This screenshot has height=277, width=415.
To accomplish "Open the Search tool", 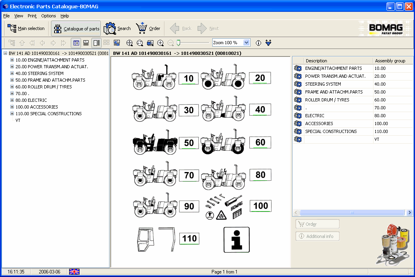I will (x=117, y=28).
